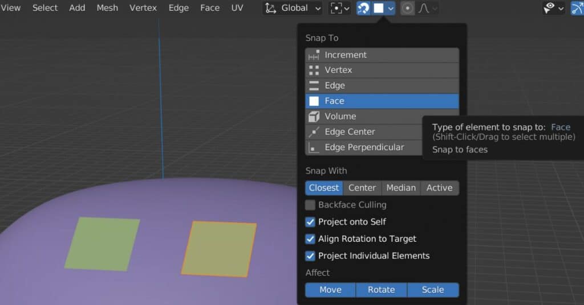Open the snapping options dropdown arrow
Image resolution: width=584 pixels, height=305 pixels.
pyautogui.click(x=390, y=8)
